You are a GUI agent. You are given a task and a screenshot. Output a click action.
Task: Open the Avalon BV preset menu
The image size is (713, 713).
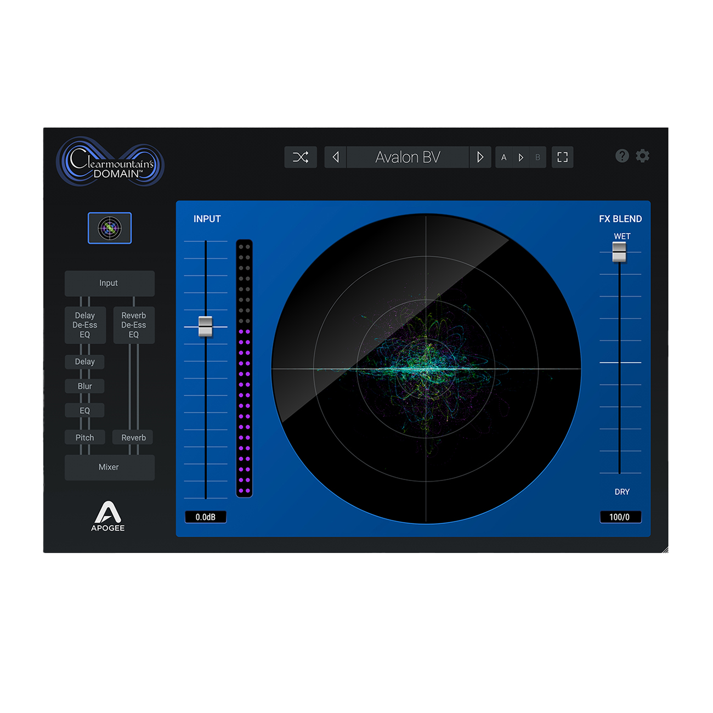click(x=408, y=157)
